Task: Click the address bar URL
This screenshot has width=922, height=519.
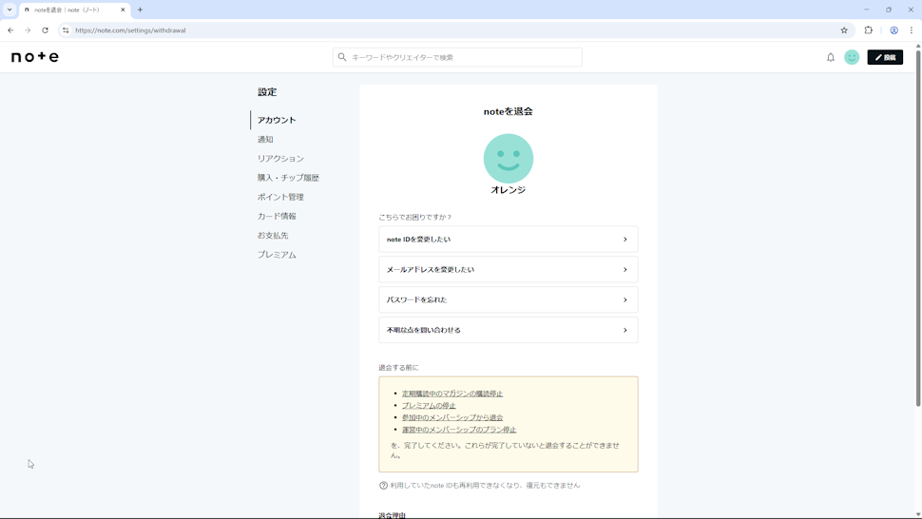Action: point(130,30)
